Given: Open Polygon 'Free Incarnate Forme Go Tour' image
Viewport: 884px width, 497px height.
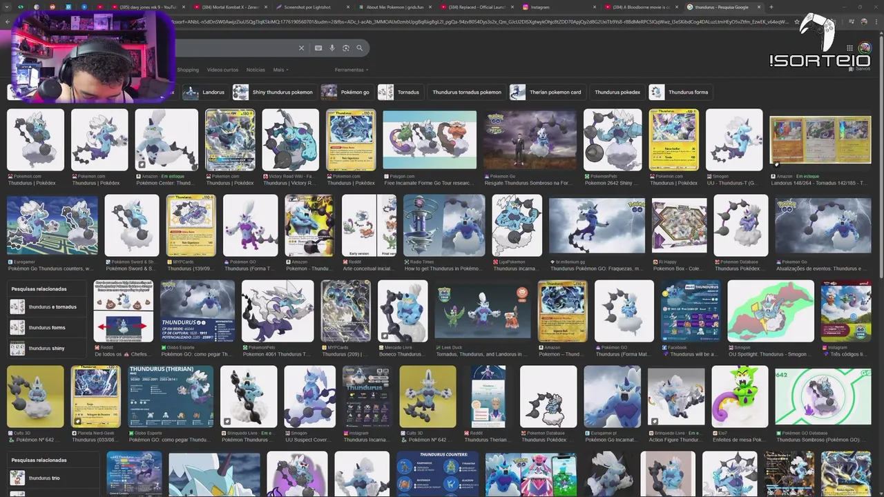Looking at the screenshot, I should point(430,140).
